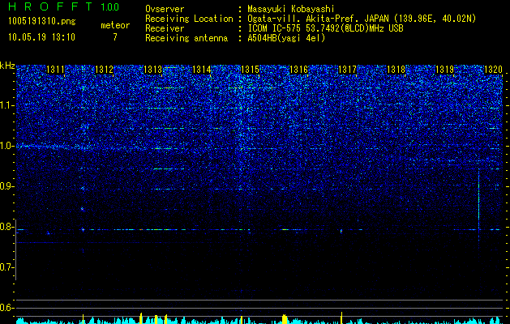Click the wide yellow meteor marker before 1316
The height and width of the screenshot is (324, 510).
click(285, 319)
